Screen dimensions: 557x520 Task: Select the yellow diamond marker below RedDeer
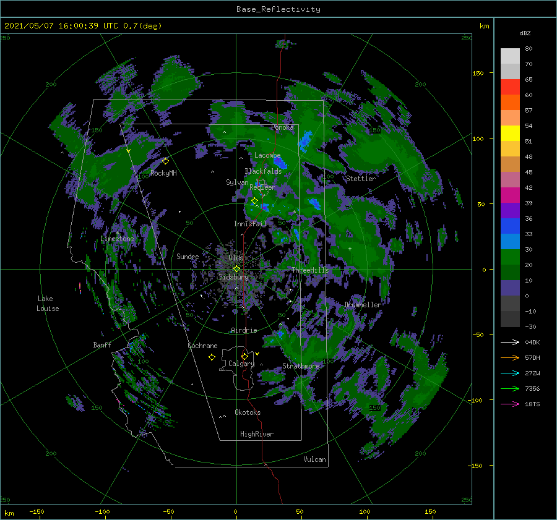coord(254,201)
